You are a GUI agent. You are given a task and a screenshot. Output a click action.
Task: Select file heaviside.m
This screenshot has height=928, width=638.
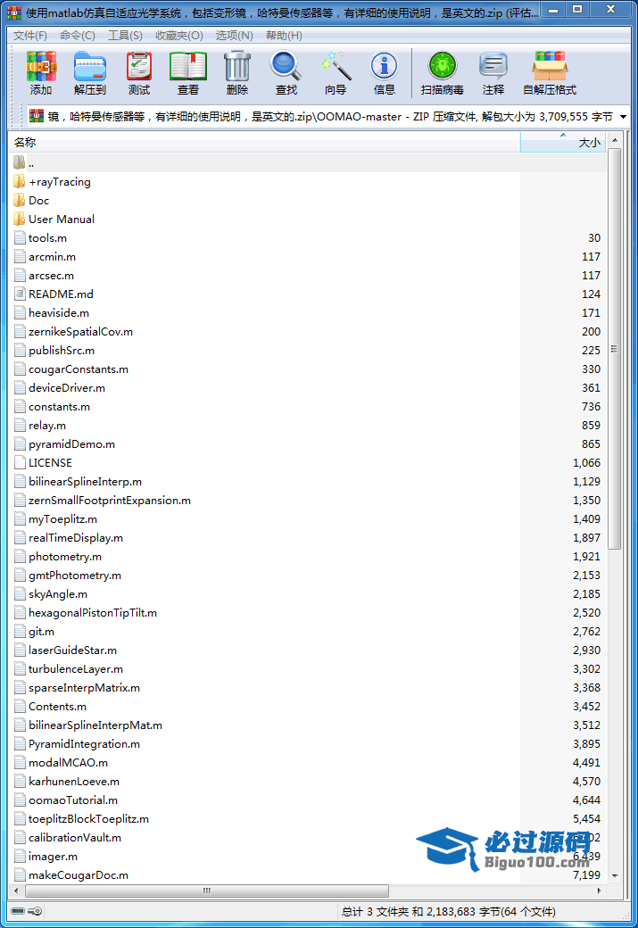(x=59, y=313)
